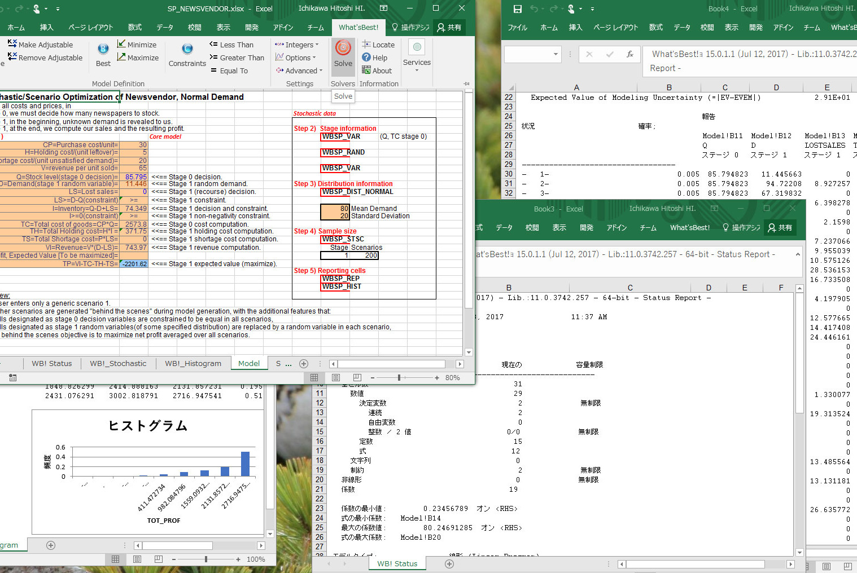Expand the Options dropdown in Settings

295,58
